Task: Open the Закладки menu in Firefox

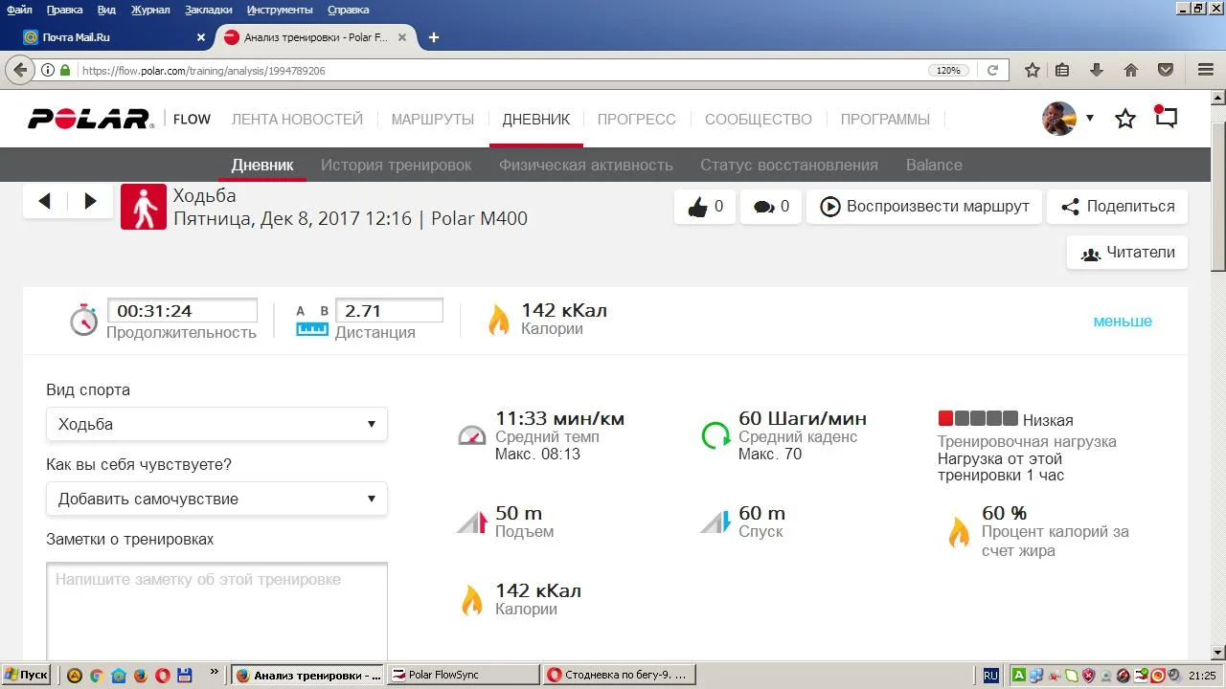Action: coord(208,10)
